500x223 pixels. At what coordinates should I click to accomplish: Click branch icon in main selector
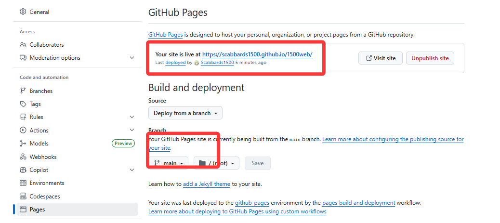157,163
